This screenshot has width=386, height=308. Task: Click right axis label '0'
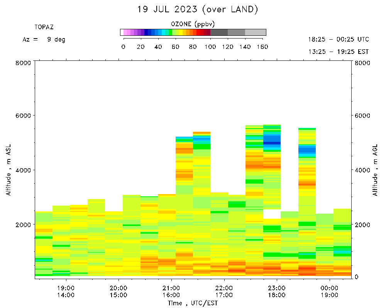click(x=356, y=277)
